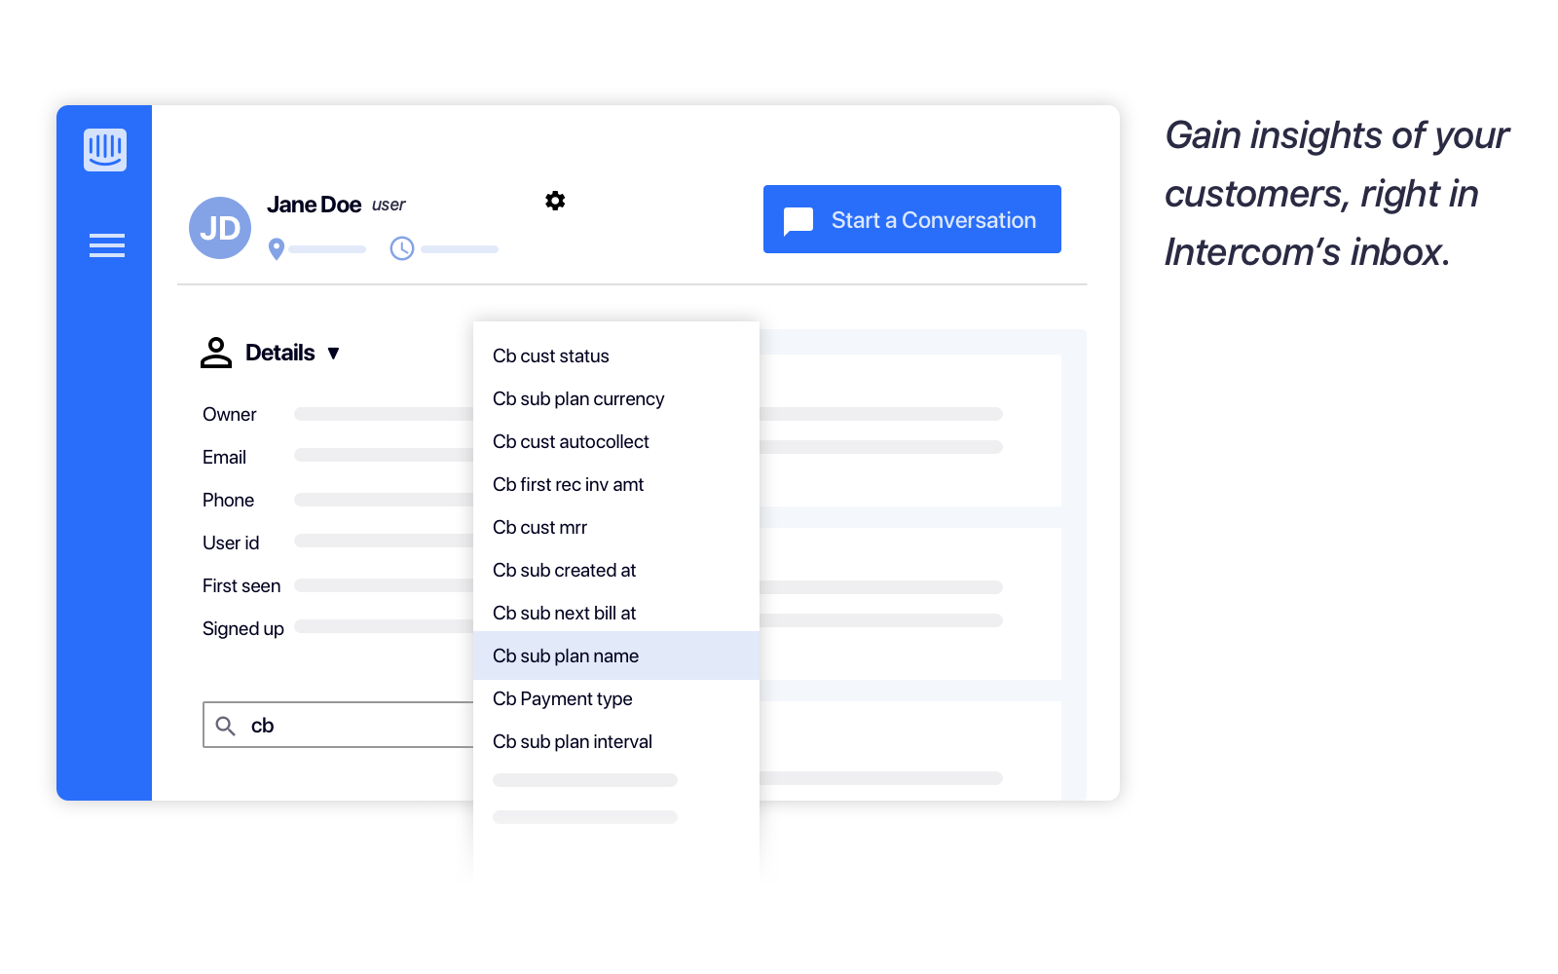Select Cb cust status option
The height and width of the screenshot is (974, 1558).
click(x=551, y=356)
